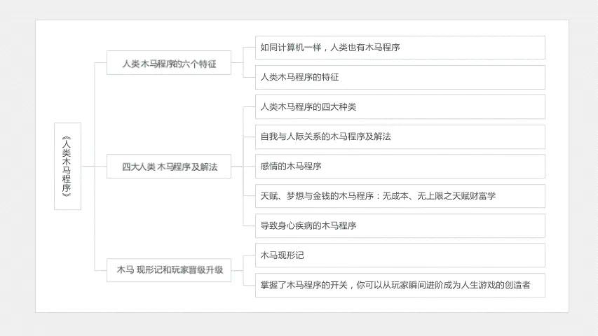Click the node 感情的木马程序
The image size is (598, 336).
(x=400, y=167)
